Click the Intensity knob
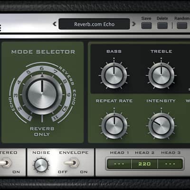This screenshot has height=190, width=190. pyautogui.click(x=161, y=126)
